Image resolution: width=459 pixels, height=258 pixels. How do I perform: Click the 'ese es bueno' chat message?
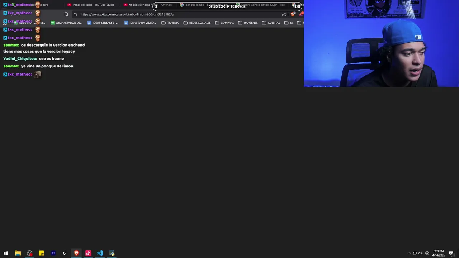(51, 58)
